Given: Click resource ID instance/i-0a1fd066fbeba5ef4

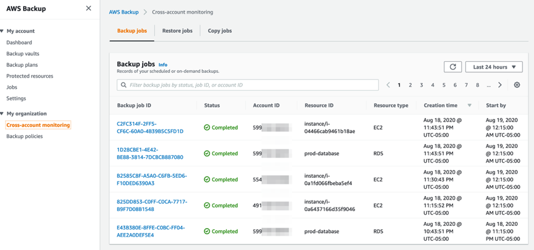Looking at the screenshot, I should click(328, 179).
